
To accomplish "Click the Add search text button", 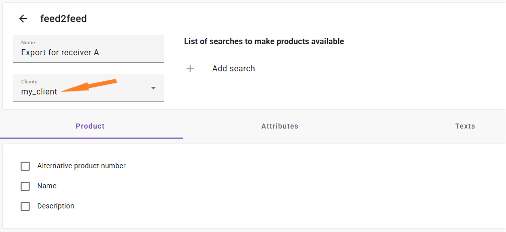I will point(234,69).
